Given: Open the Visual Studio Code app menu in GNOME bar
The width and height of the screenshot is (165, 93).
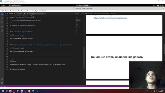Looking at the screenshot, I should 15,5.
